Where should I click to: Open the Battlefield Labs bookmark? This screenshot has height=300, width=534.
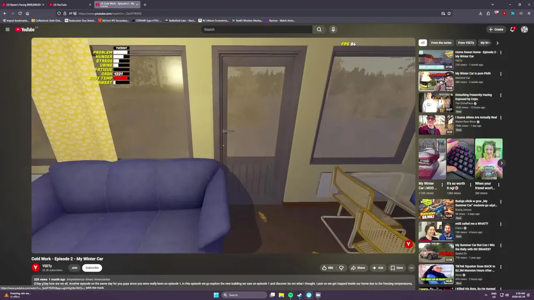(180, 20)
